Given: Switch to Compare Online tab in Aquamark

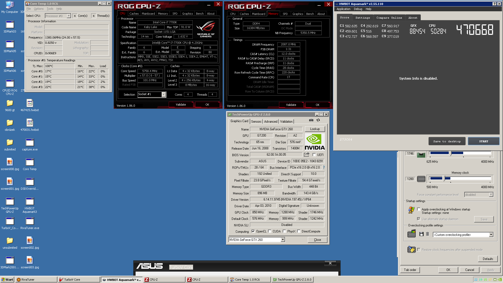Looking at the screenshot, I should (x=389, y=18).
